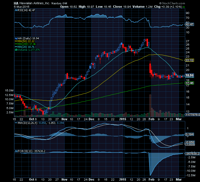
Task: Click the Chg +0.39 (+2.10%) value
Action: point(168,7)
